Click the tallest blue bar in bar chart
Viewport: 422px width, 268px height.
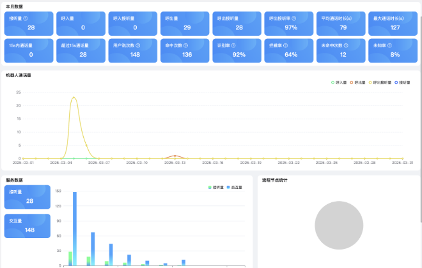click(74, 228)
